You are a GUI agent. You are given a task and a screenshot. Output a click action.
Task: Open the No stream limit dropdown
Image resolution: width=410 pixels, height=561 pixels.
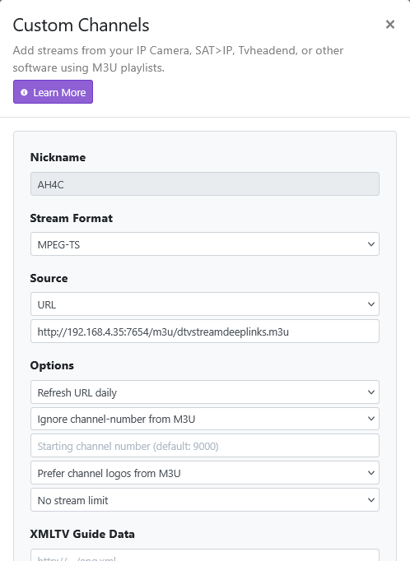click(205, 500)
